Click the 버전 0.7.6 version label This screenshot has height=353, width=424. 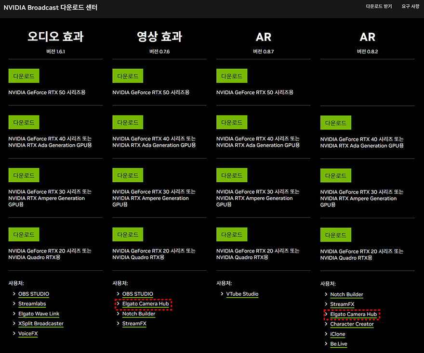point(159,51)
